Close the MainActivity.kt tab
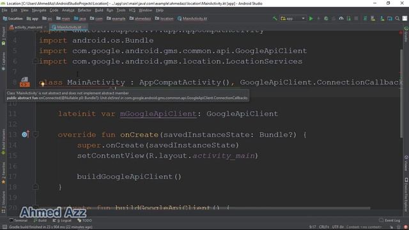This screenshot has height=230, width=409. (x=84, y=27)
